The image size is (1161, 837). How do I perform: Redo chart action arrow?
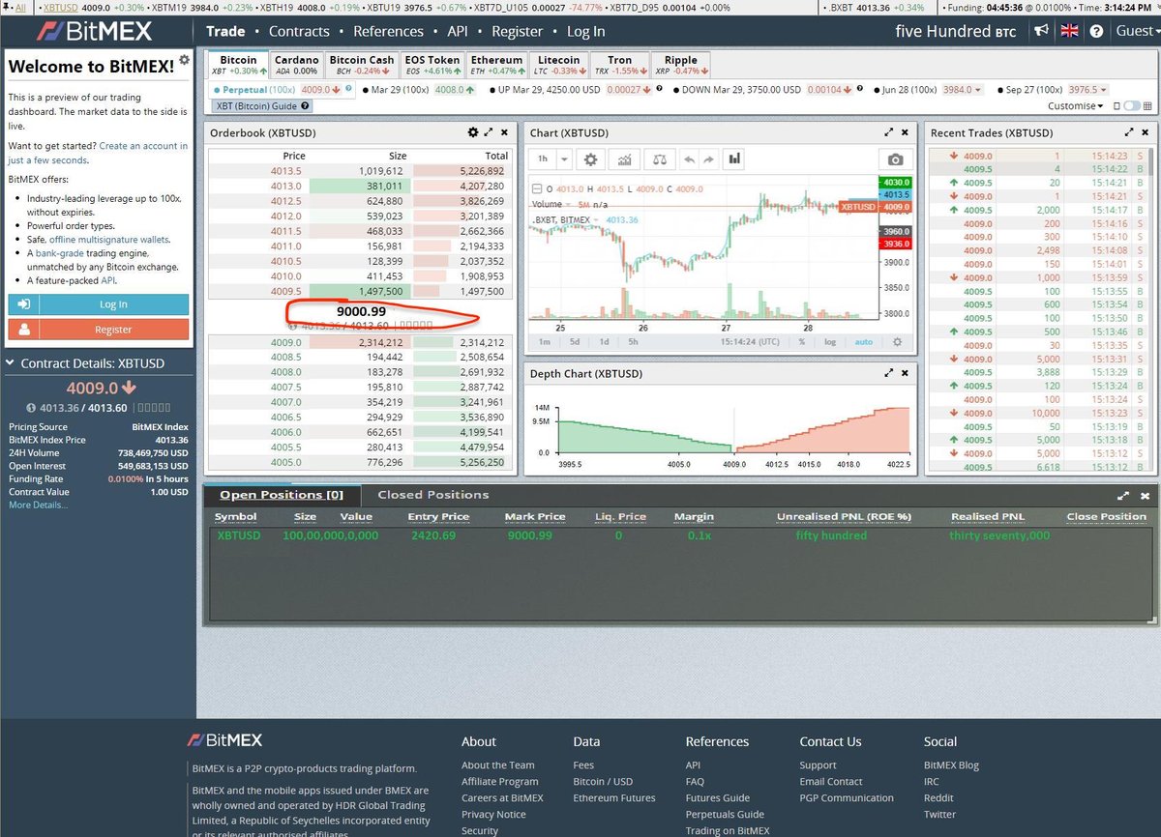tap(707, 159)
